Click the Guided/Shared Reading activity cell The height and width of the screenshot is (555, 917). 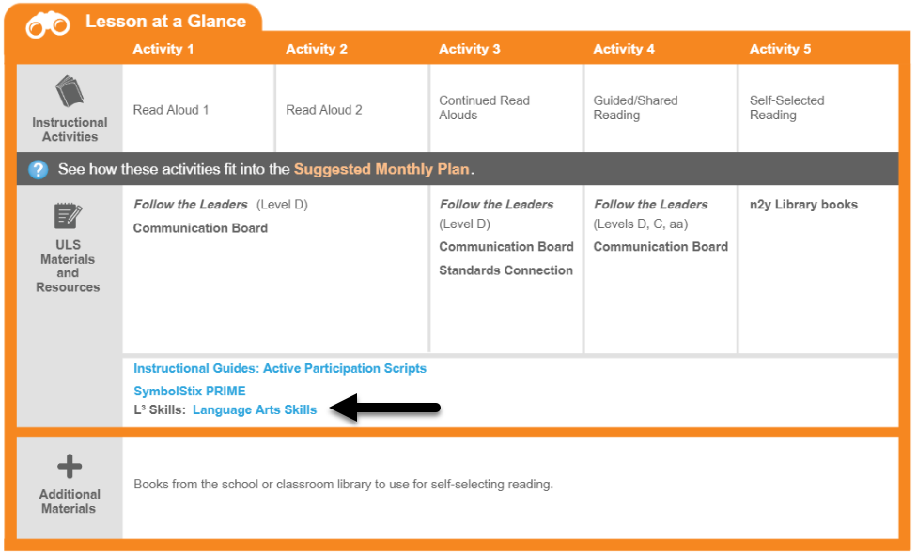tap(661, 108)
